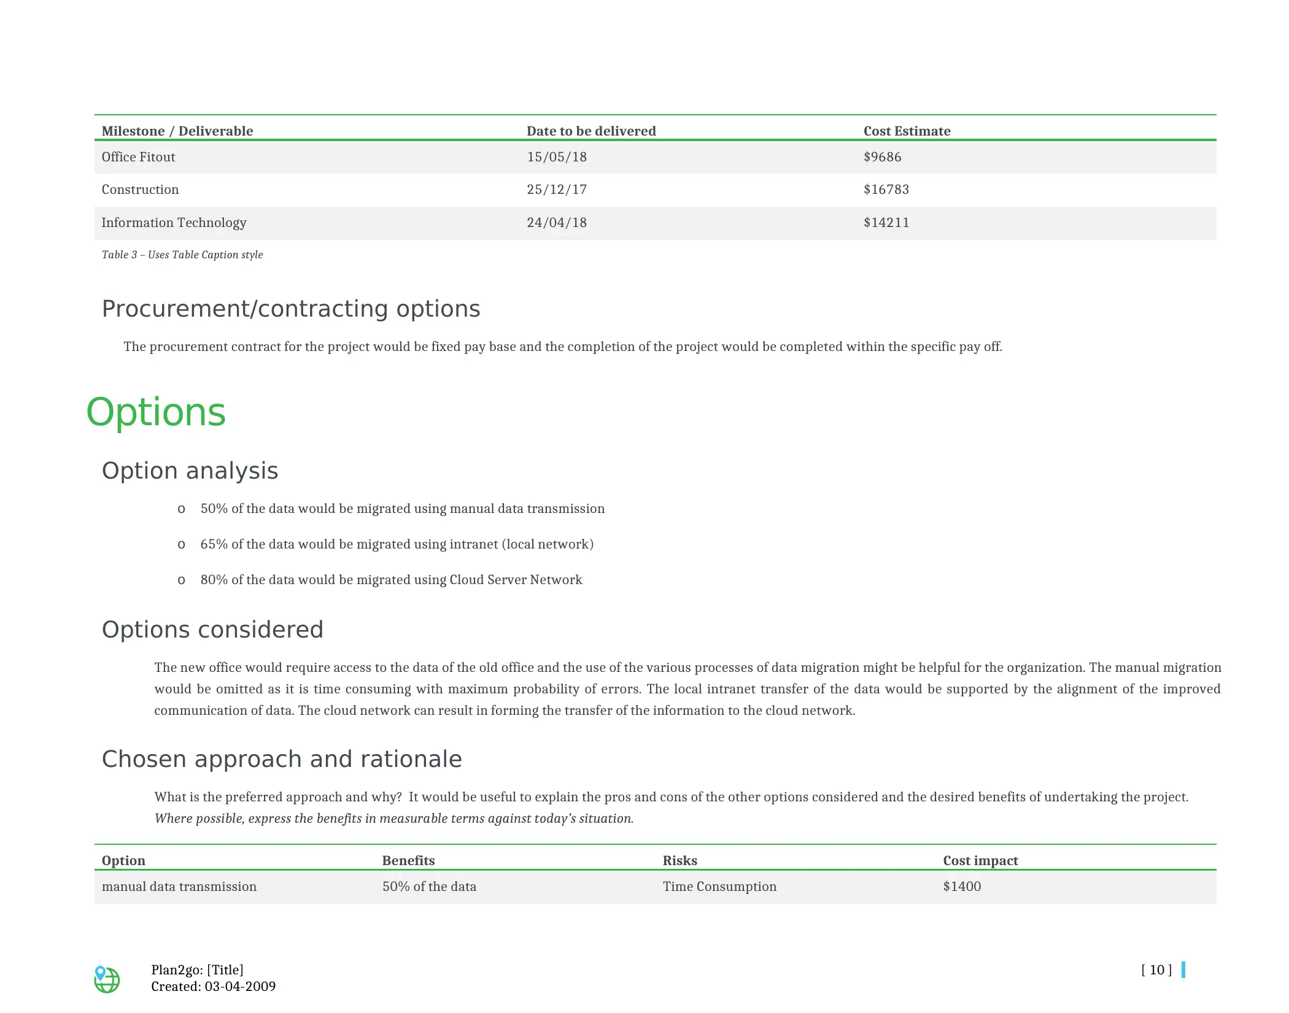
Task: Click the date '25/12/17'
Action: click(x=557, y=190)
